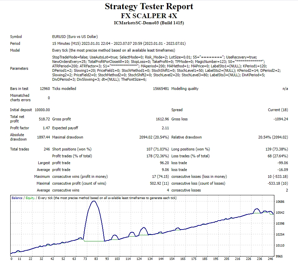The image size is (298, 263).
Task: Select the gross loss value -1094.24
Action: (281, 119)
